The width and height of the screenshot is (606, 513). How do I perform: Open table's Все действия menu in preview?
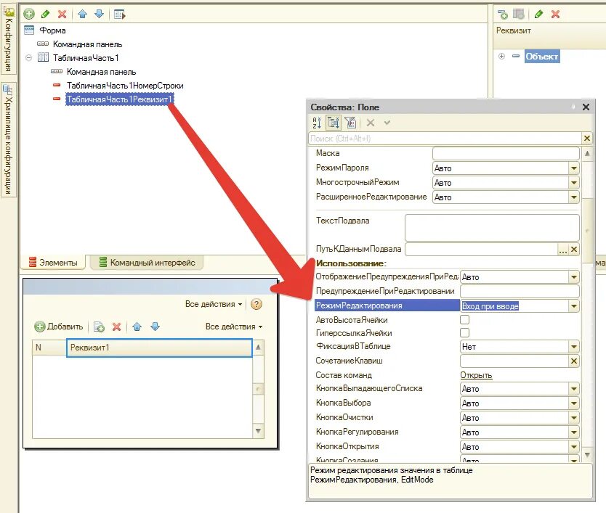234,327
